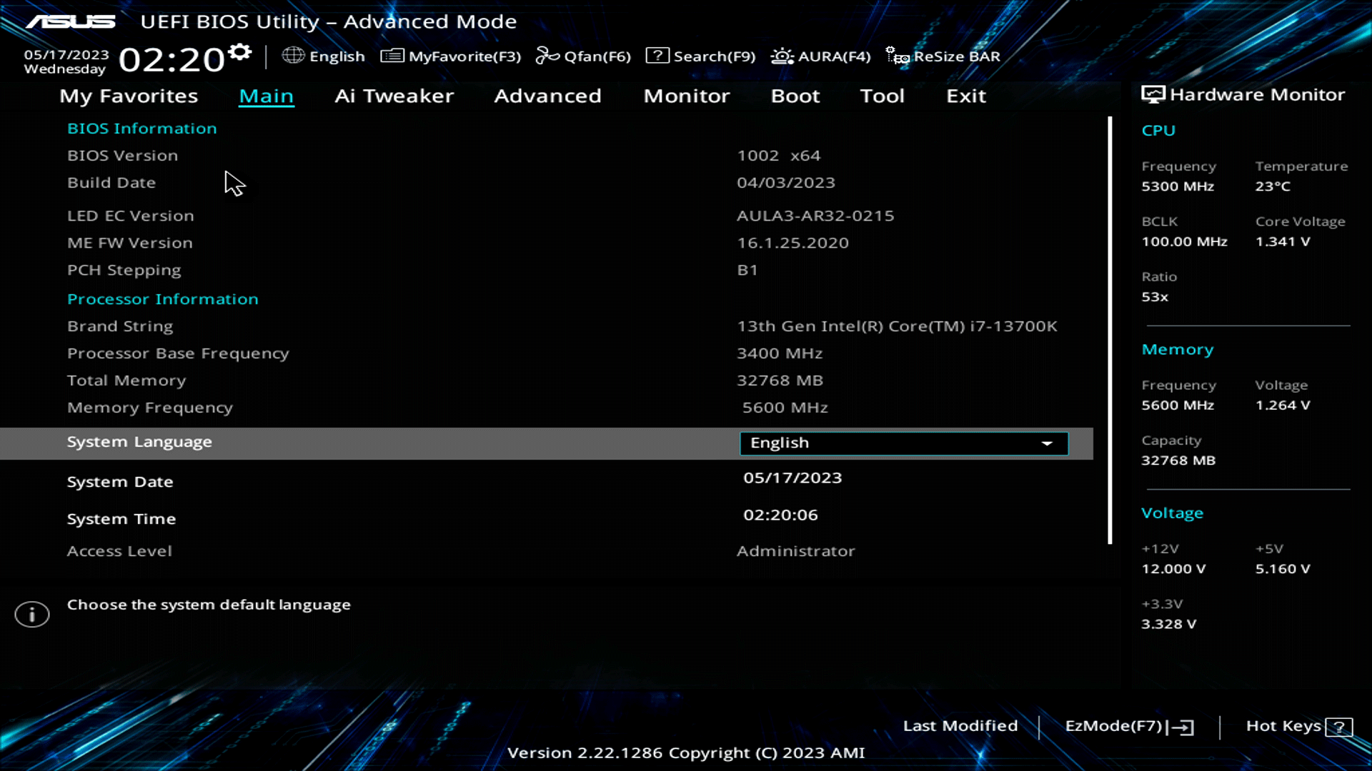Click the info icon near default language hint
1372x771 pixels.
pos(31,614)
